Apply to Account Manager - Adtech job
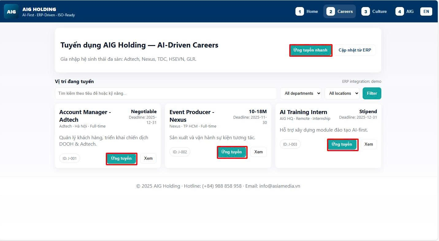Image resolution: width=439 pixels, height=241 pixels. (121, 159)
